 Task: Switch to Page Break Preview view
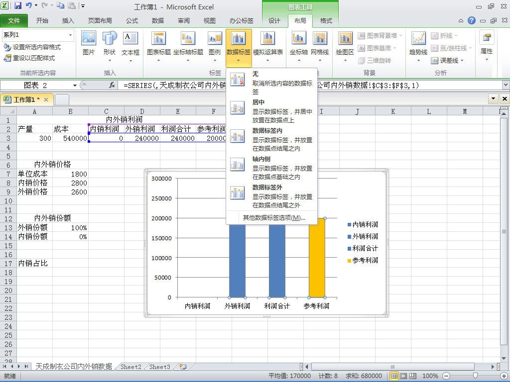tap(413, 376)
